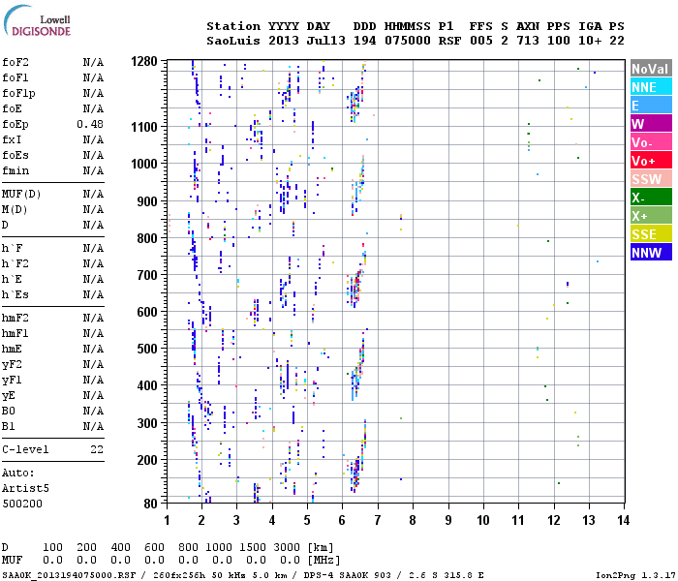The image size is (678, 581).
Task: Click the RSF value under P1
Action: [449, 41]
